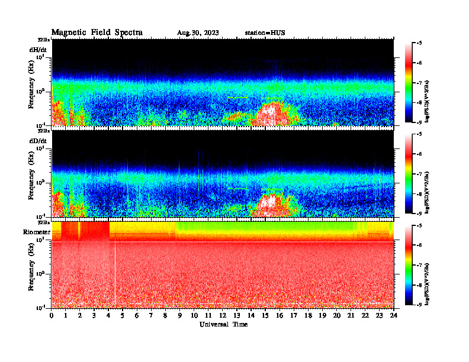Click hour '1' on Universal Time axis

pos(66,316)
